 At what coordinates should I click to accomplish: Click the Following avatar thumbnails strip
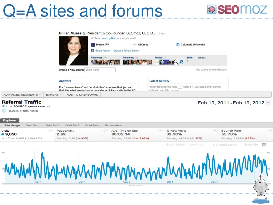(137, 62)
